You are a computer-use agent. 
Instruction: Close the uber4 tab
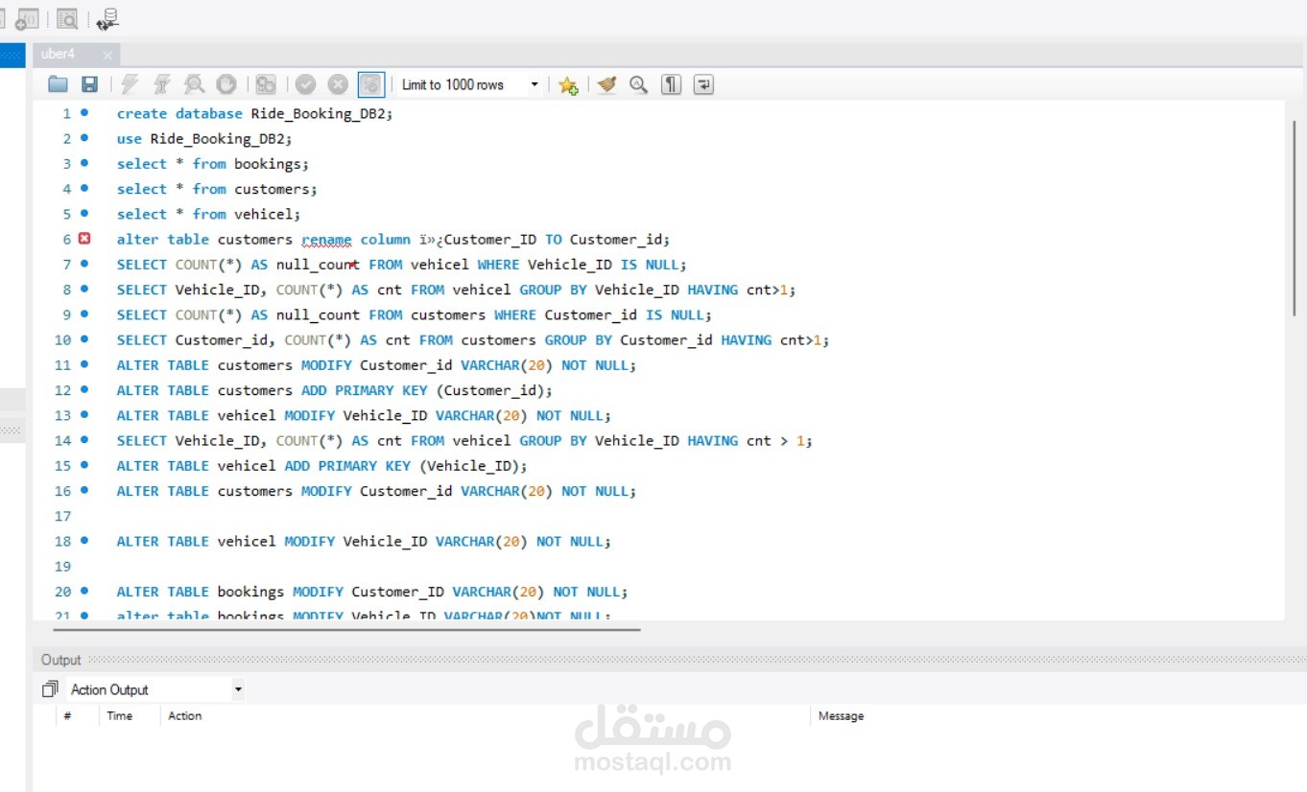[x=107, y=56]
